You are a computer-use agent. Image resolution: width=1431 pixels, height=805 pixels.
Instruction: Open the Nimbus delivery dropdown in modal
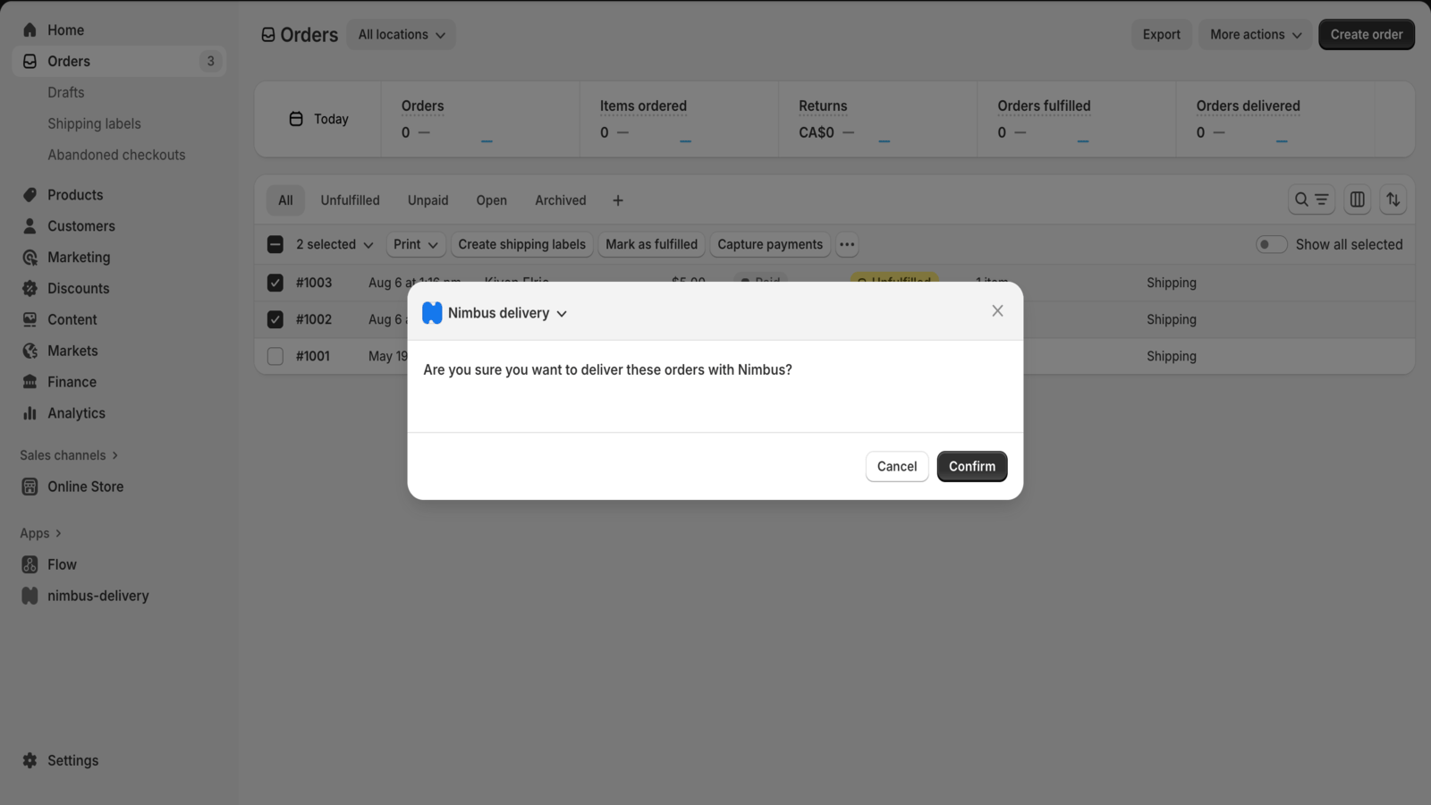click(x=562, y=313)
